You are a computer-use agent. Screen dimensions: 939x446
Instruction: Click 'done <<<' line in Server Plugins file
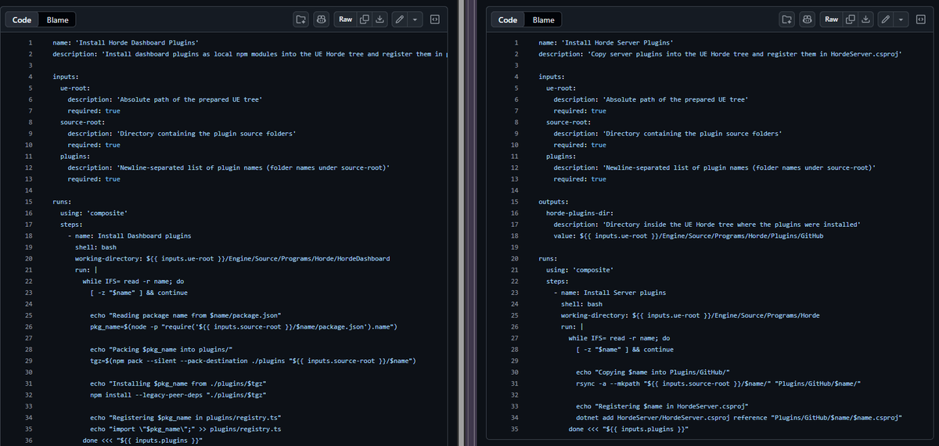pos(628,430)
